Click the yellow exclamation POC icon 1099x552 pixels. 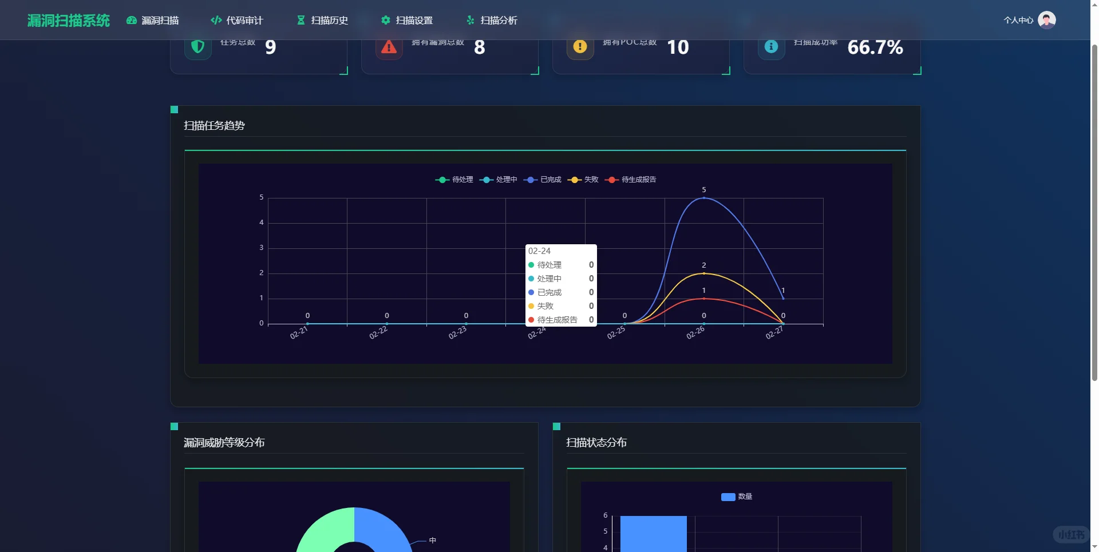[x=580, y=47]
